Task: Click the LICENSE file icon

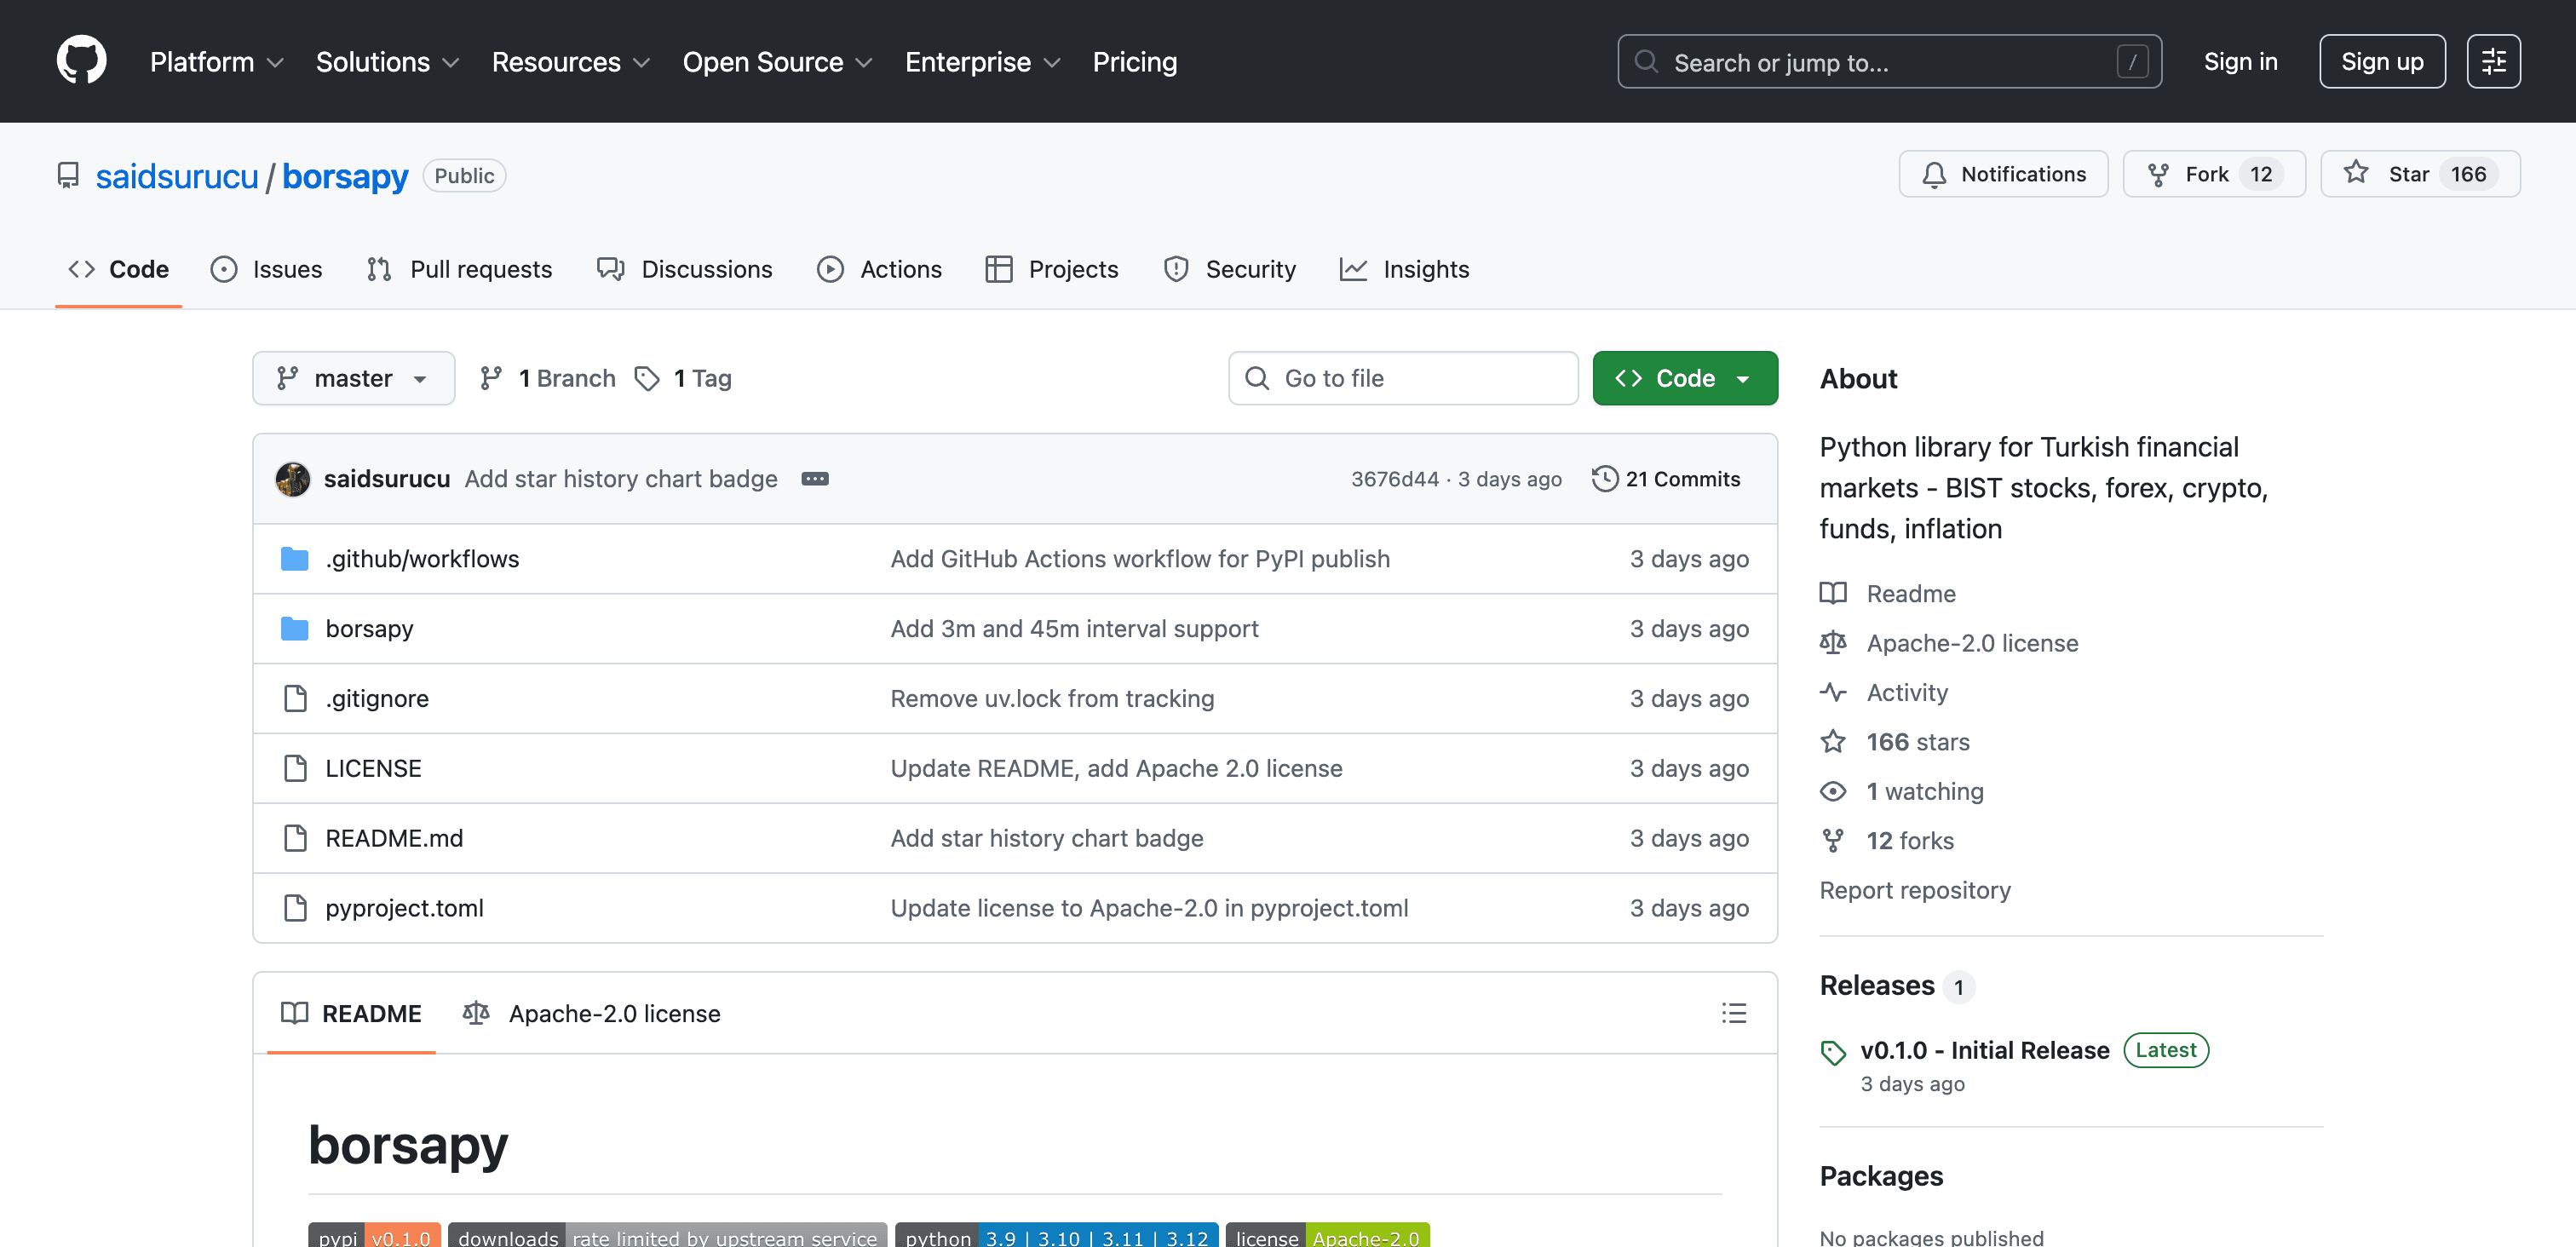Action: click(x=295, y=769)
